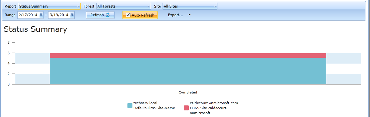Viewport: 370px width, 117px height.
Task: Click the Refresh arrows icon
Action: click(x=108, y=15)
